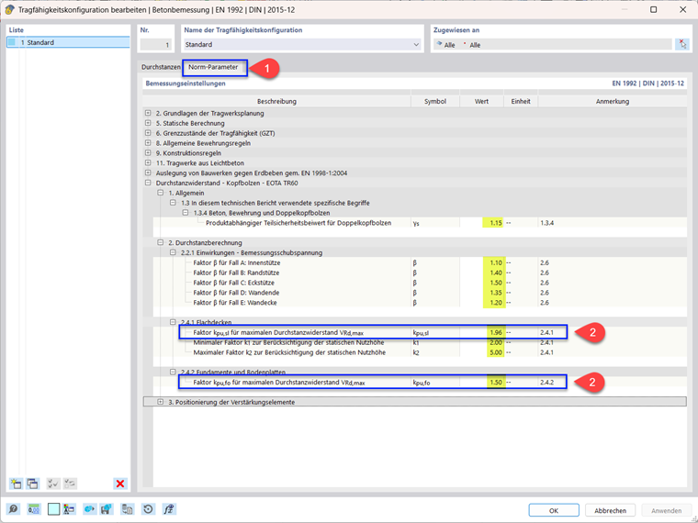The height and width of the screenshot is (523, 698).
Task: Collapse the 2.4.1 Flachdecken node
Action: coord(173,322)
